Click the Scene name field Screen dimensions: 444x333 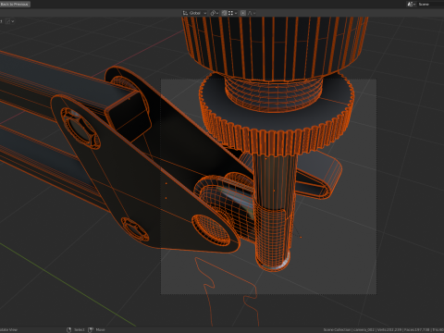click(431, 4)
